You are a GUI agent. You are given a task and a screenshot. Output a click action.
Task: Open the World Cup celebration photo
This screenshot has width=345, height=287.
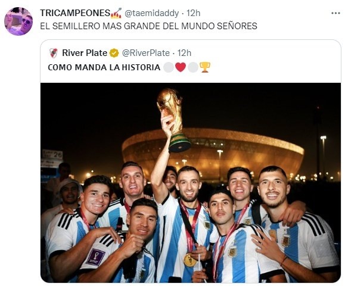click(191, 183)
